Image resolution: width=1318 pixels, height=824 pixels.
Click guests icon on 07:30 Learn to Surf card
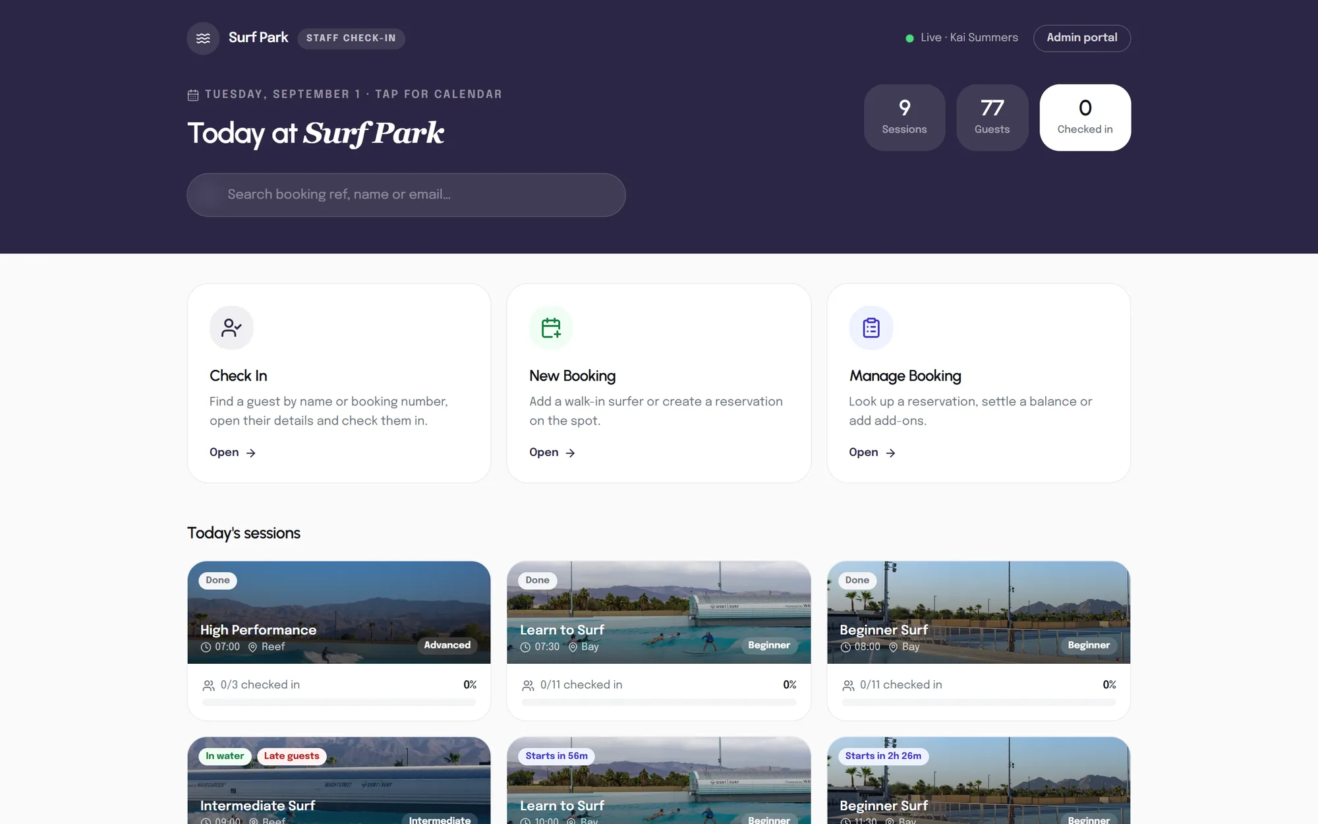click(529, 686)
